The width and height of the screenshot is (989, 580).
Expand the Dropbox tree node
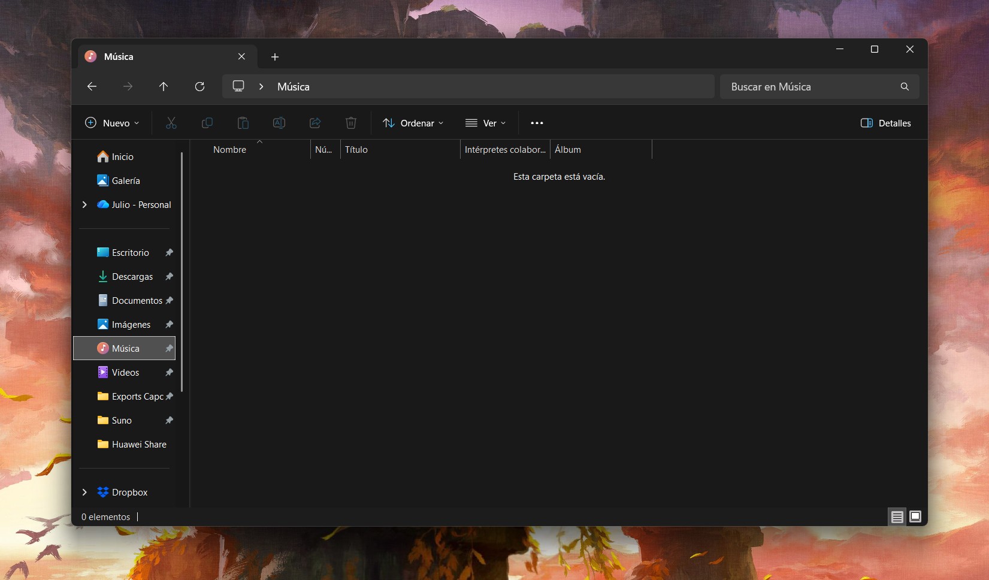click(x=84, y=492)
